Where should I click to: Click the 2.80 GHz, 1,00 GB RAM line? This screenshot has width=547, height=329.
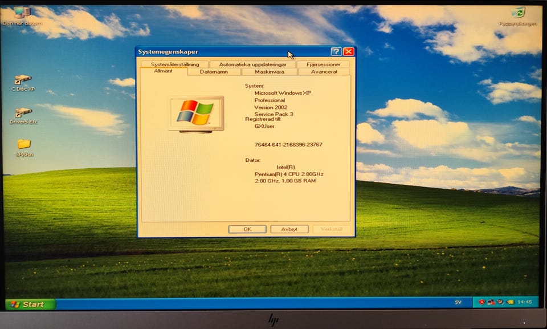tap(285, 181)
